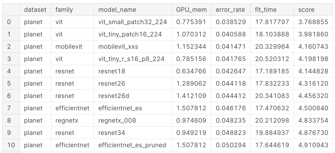
Task: Click the error_rate value 0.050294
Action: pyautogui.click(x=231, y=145)
